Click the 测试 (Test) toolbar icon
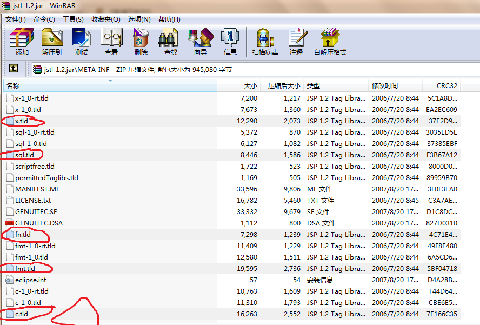The height and width of the screenshot is (325, 480). tap(82, 37)
